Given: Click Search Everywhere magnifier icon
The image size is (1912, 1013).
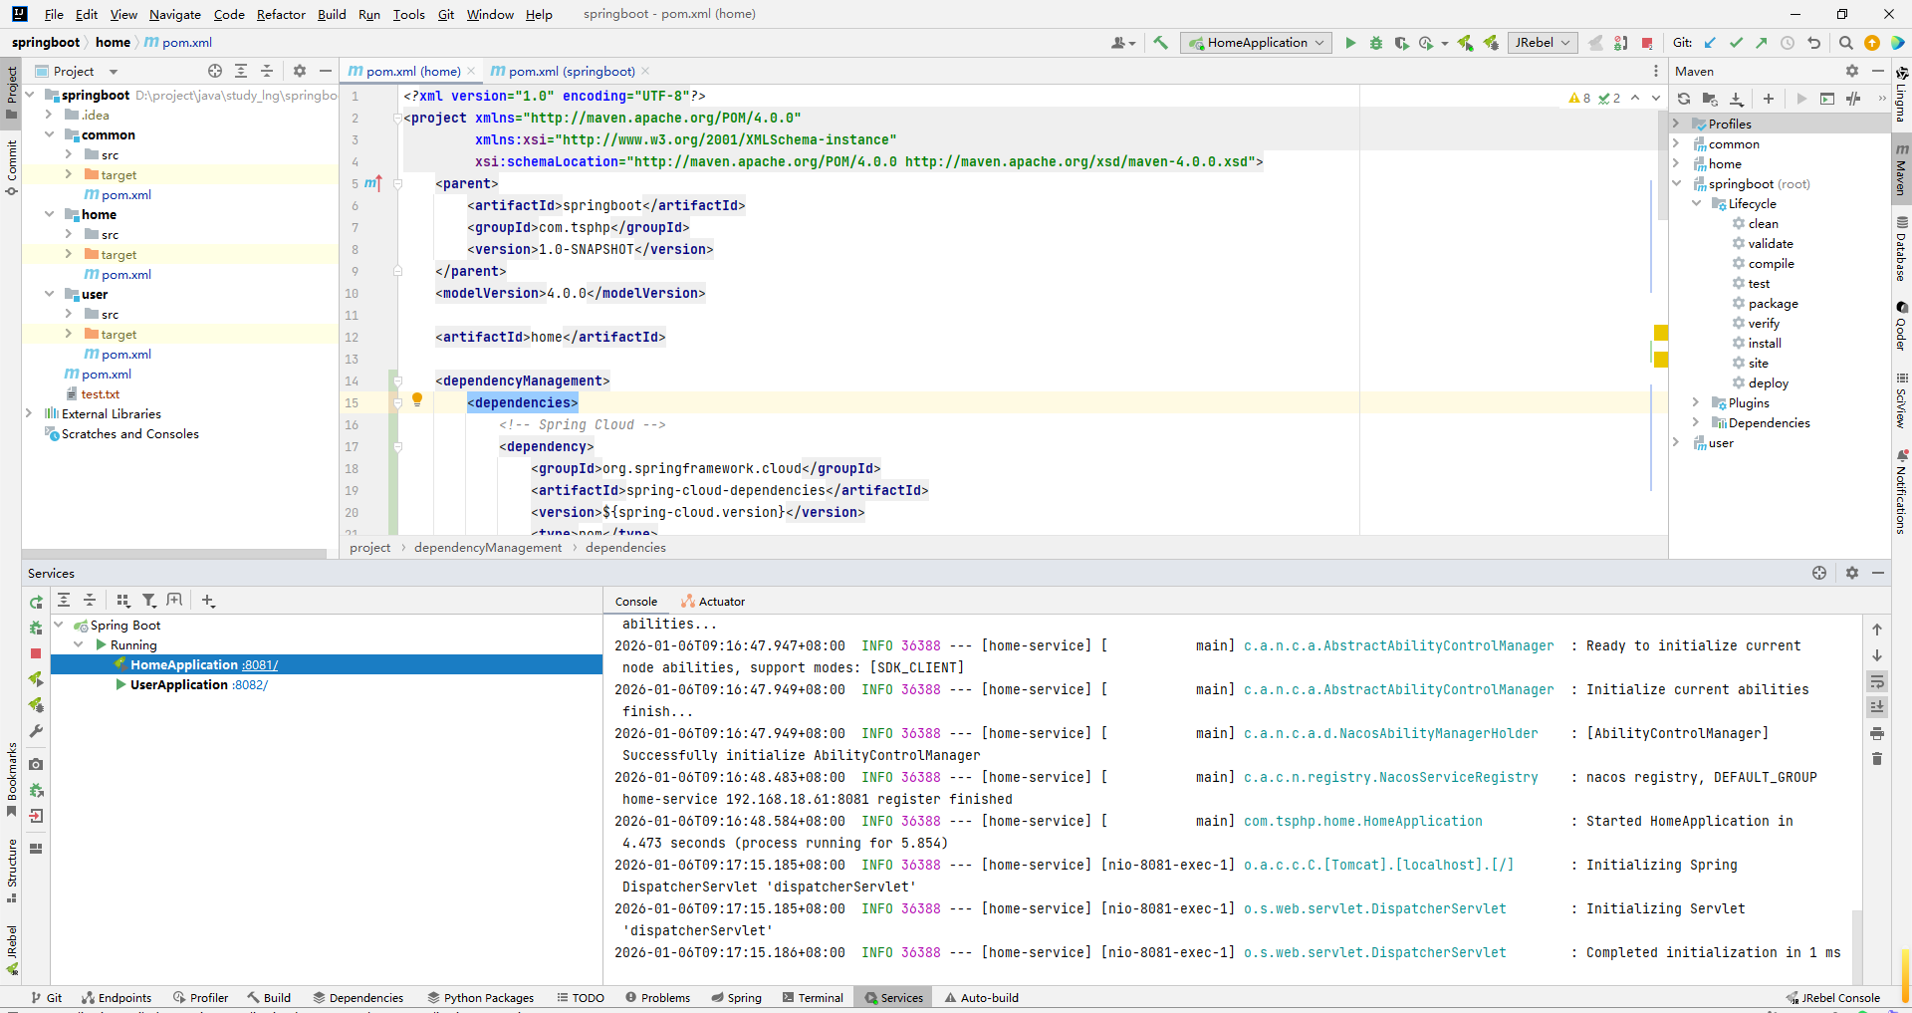Looking at the screenshot, I should (x=1845, y=43).
